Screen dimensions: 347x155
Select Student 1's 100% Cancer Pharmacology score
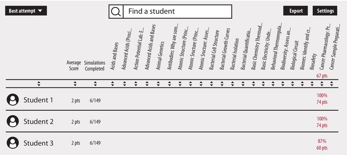(x=322, y=96)
